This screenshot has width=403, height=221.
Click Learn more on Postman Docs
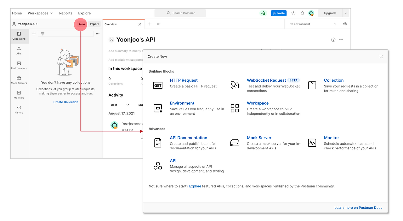pyautogui.click(x=358, y=207)
